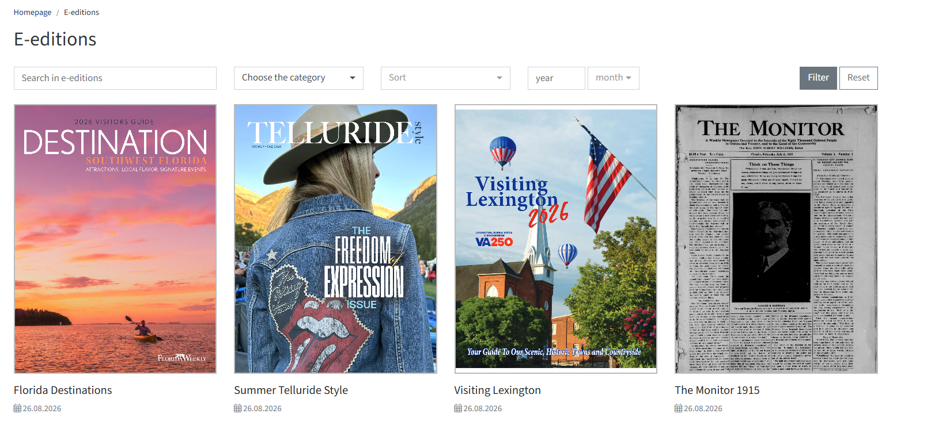The width and height of the screenshot is (931, 429).
Task: Click The Monitor 1915 title link
Action: click(x=717, y=390)
